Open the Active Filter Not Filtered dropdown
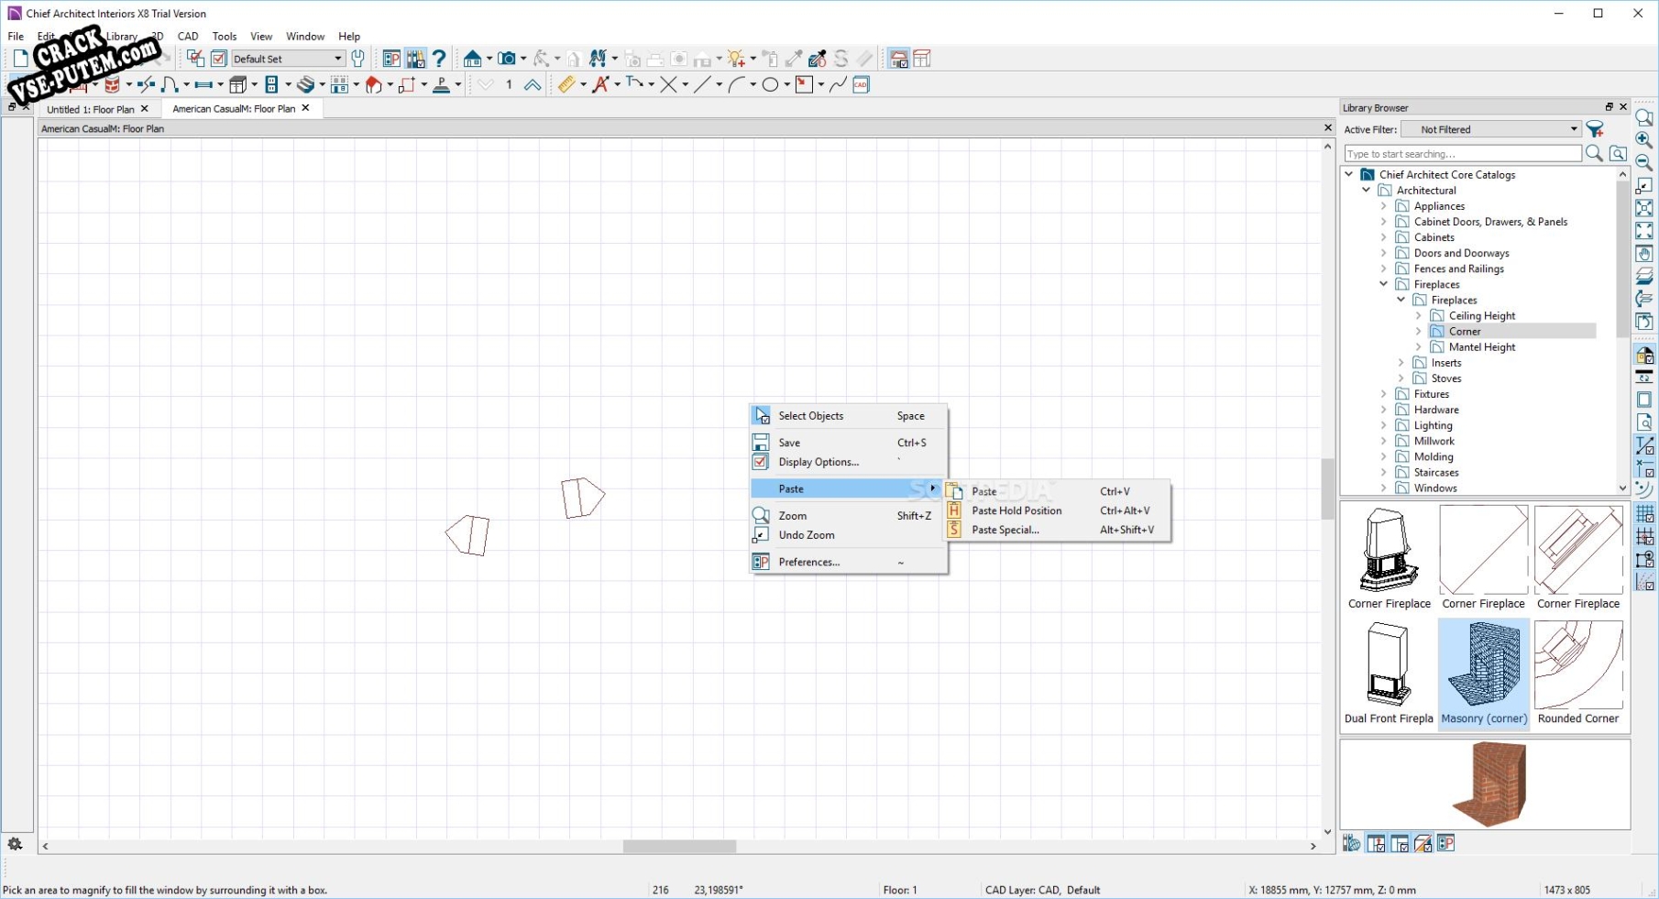The height and width of the screenshot is (899, 1659). coord(1491,129)
